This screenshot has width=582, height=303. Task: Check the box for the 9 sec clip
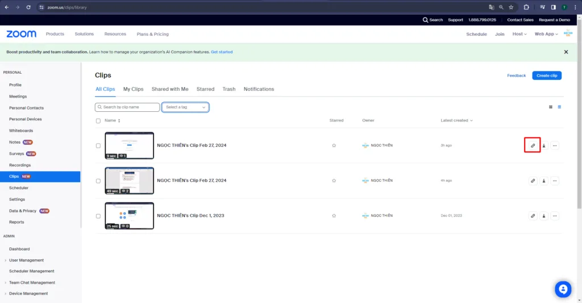tap(98, 146)
